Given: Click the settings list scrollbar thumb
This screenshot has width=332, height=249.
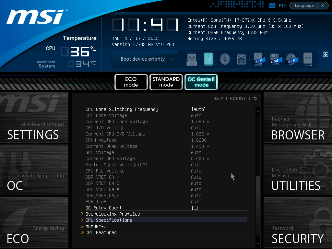Looking at the screenshot, I should 258,205.
